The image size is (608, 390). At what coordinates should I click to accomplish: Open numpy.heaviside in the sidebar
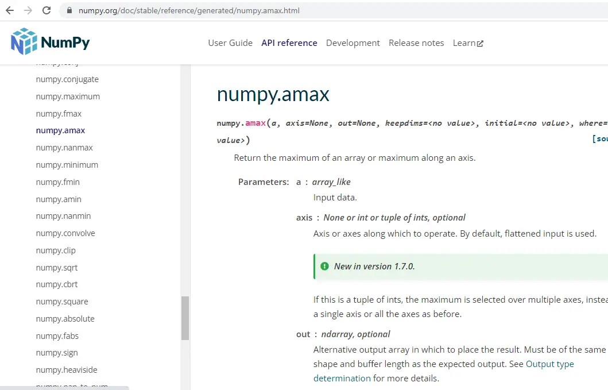pos(67,370)
